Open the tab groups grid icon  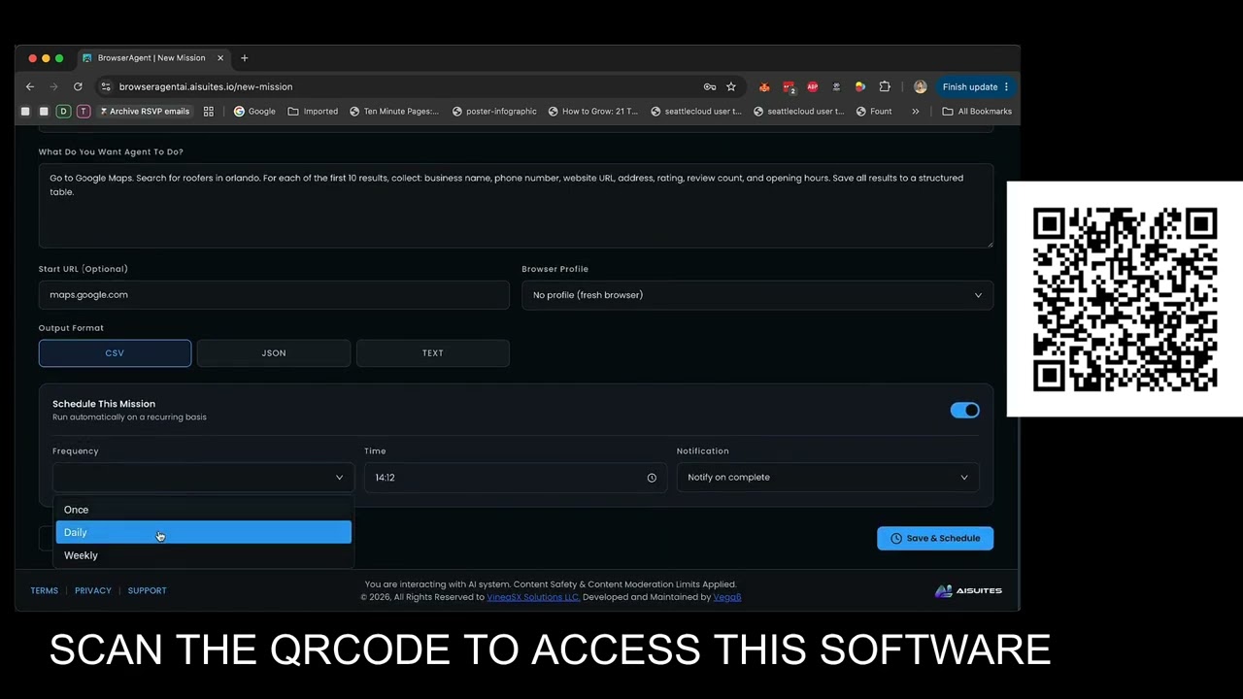(208, 112)
